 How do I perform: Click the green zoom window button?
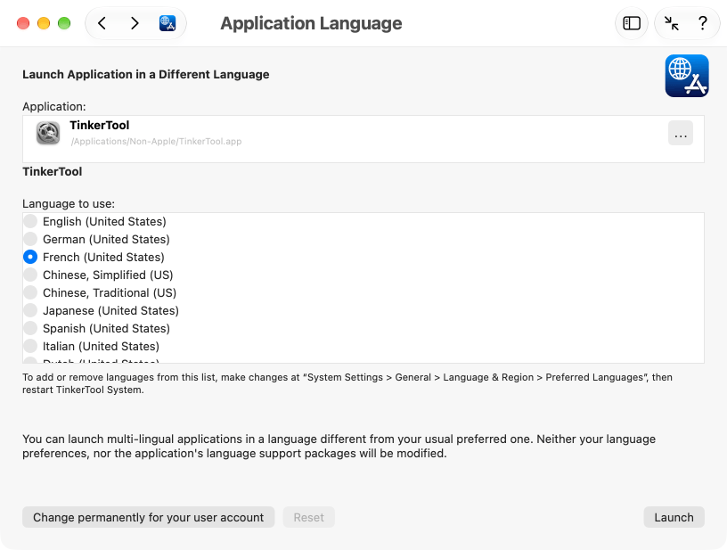[x=64, y=23]
